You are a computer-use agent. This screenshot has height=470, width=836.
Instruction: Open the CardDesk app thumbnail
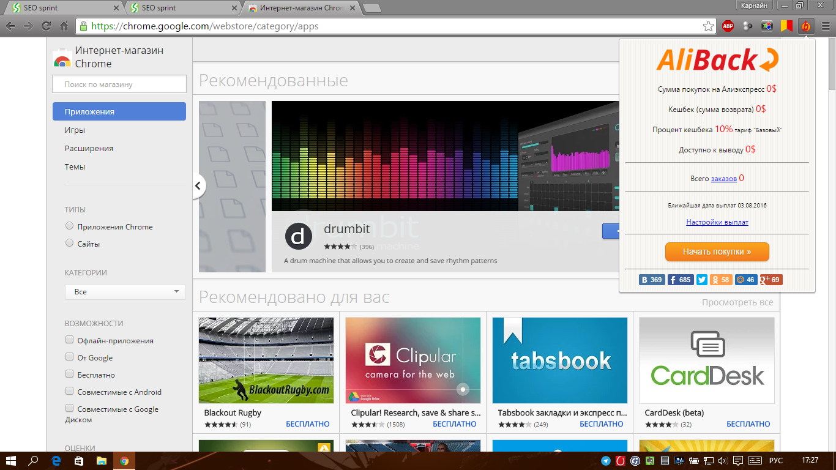pyautogui.click(x=707, y=360)
